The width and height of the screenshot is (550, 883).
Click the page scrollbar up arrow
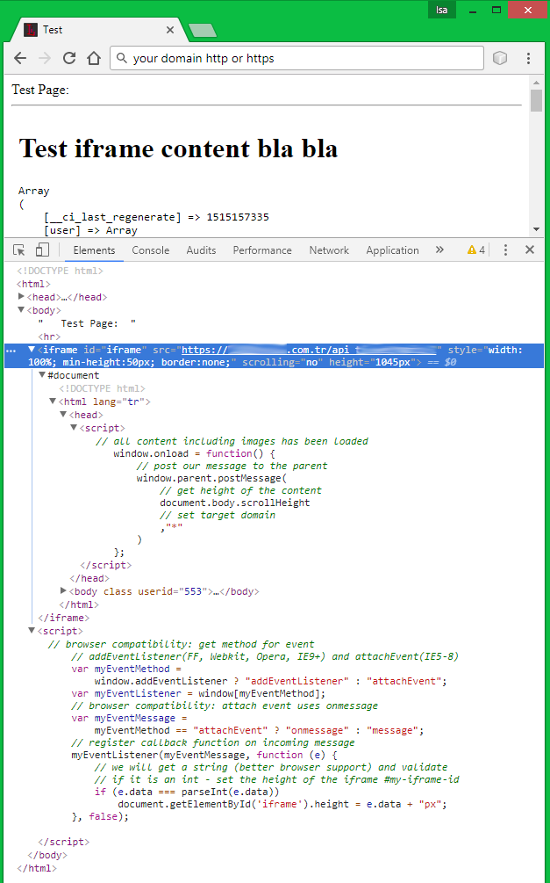coord(536,83)
